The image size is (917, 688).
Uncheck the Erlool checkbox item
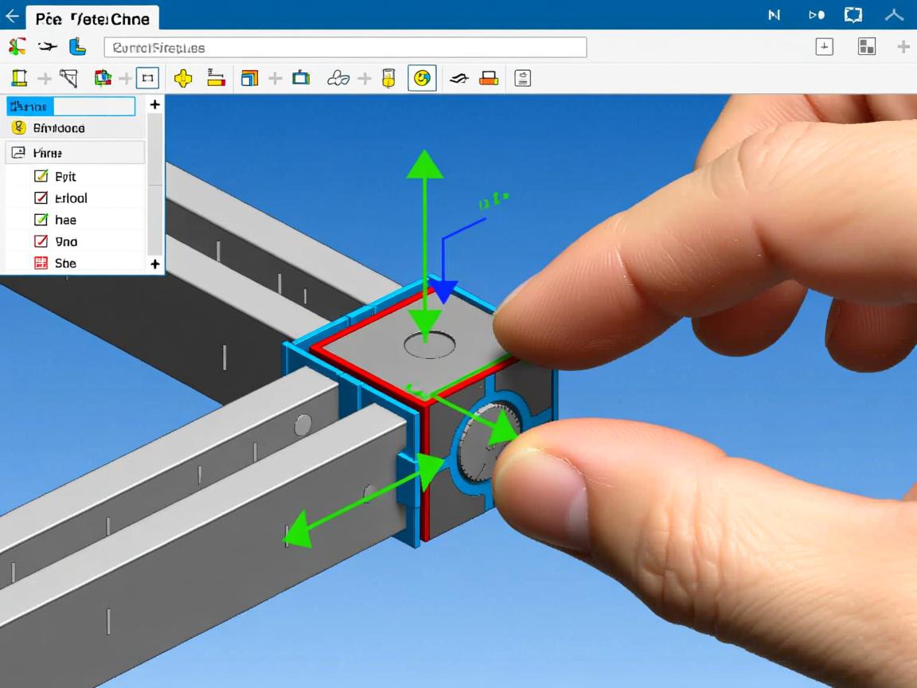click(41, 198)
